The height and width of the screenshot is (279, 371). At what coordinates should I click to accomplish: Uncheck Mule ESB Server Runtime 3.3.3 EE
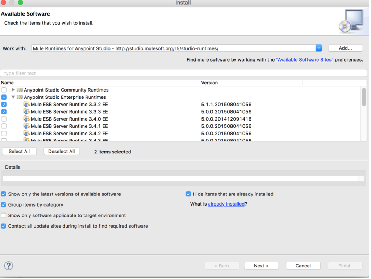tap(4, 112)
